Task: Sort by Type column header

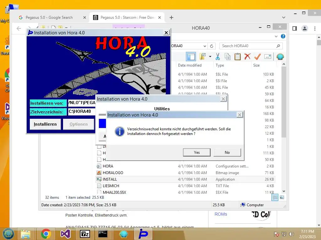Action: click(220, 65)
